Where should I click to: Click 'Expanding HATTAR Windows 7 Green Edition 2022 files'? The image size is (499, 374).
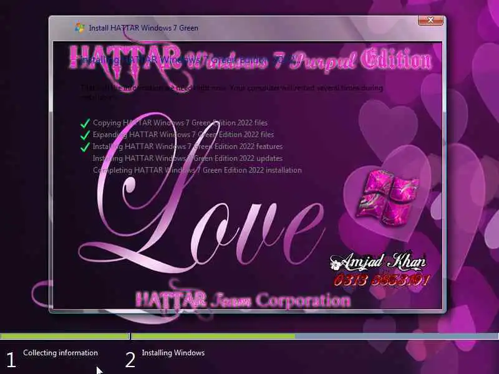(x=183, y=135)
